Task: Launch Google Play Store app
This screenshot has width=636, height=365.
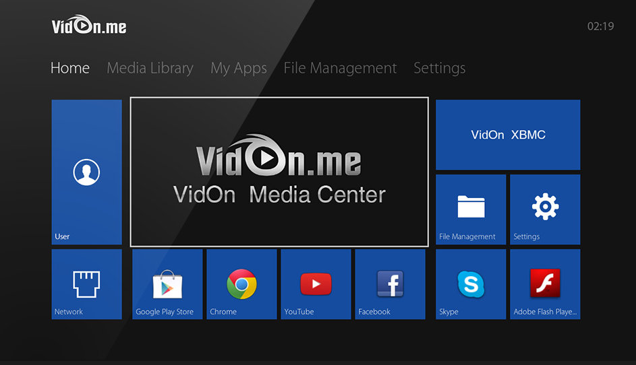Action: tap(167, 284)
